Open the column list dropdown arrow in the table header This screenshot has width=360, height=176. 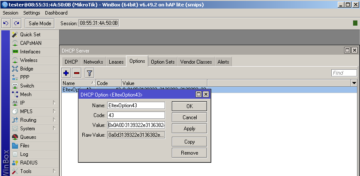354,83
